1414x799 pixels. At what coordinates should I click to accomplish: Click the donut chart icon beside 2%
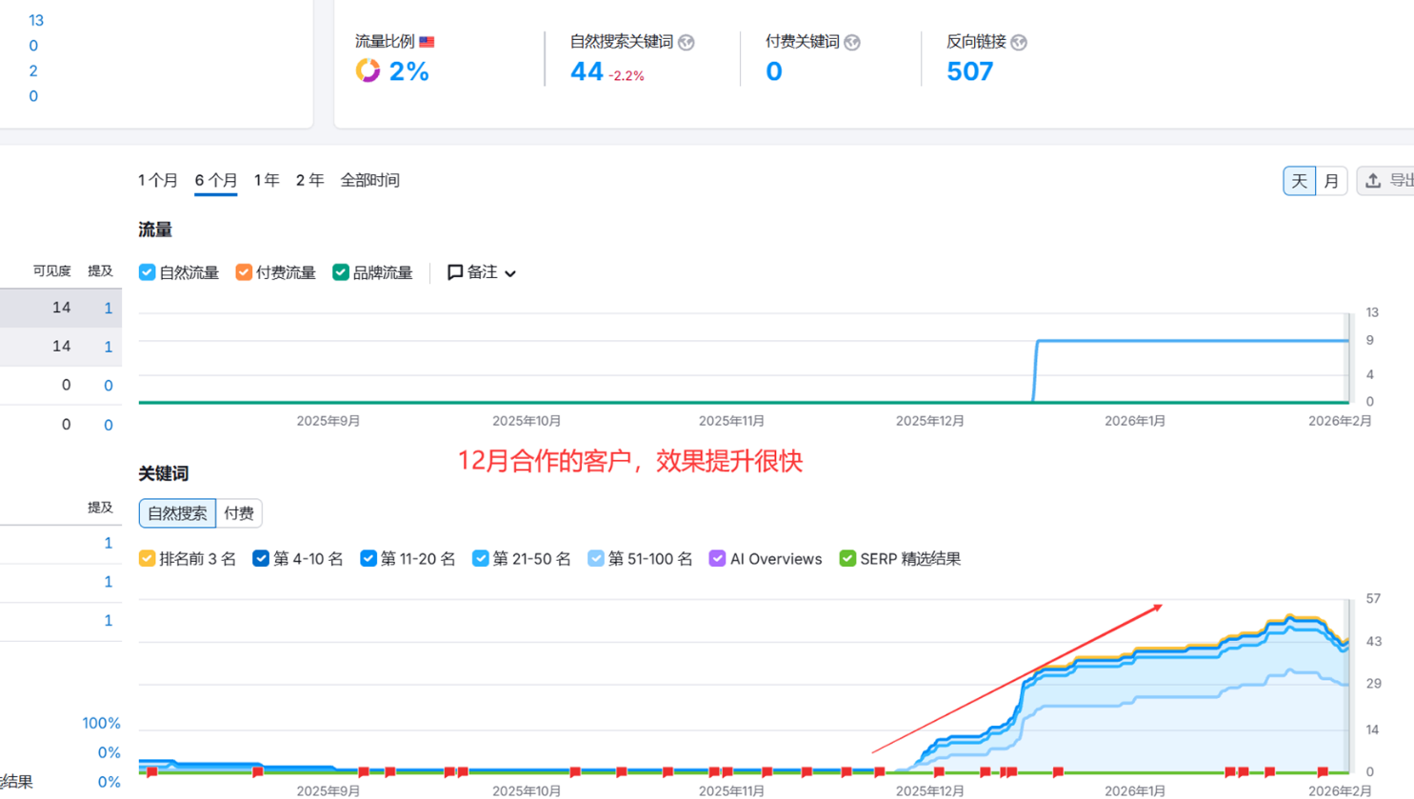pos(368,70)
